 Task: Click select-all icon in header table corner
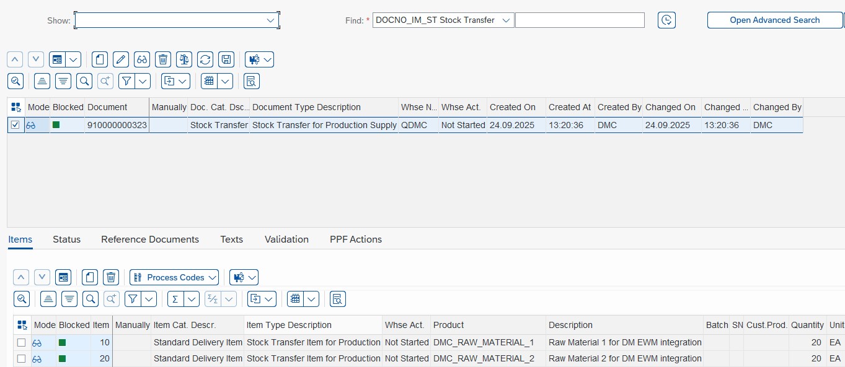pyautogui.click(x=16, y=107)
